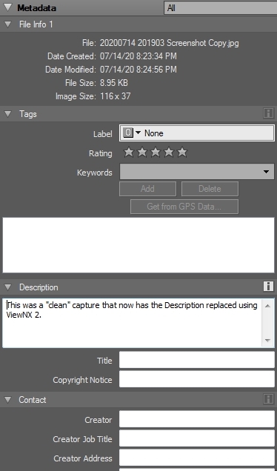
Task: Click the Contact section info icon
Action: 268,399
